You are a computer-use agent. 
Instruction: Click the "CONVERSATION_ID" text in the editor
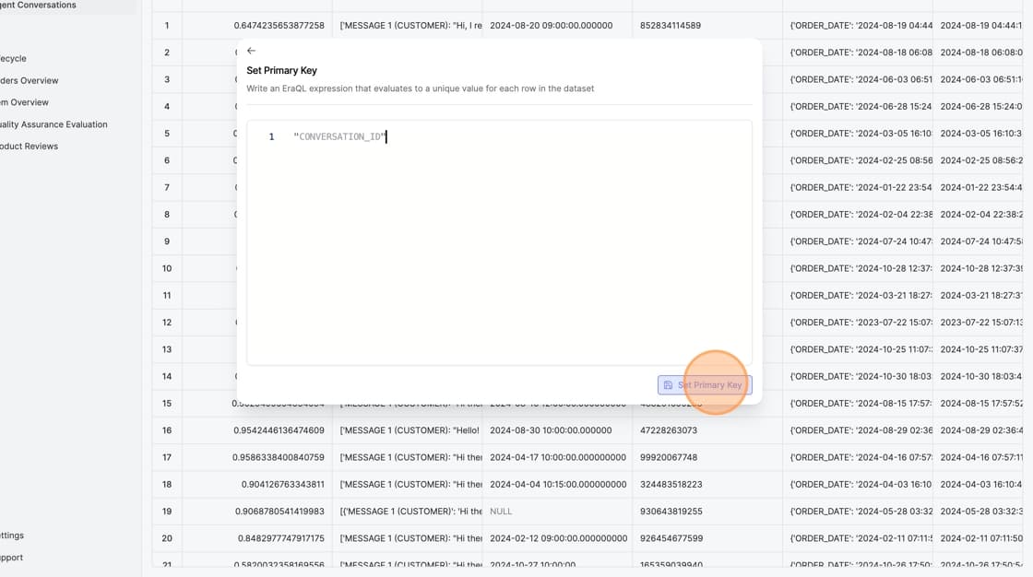pos(338,136)
